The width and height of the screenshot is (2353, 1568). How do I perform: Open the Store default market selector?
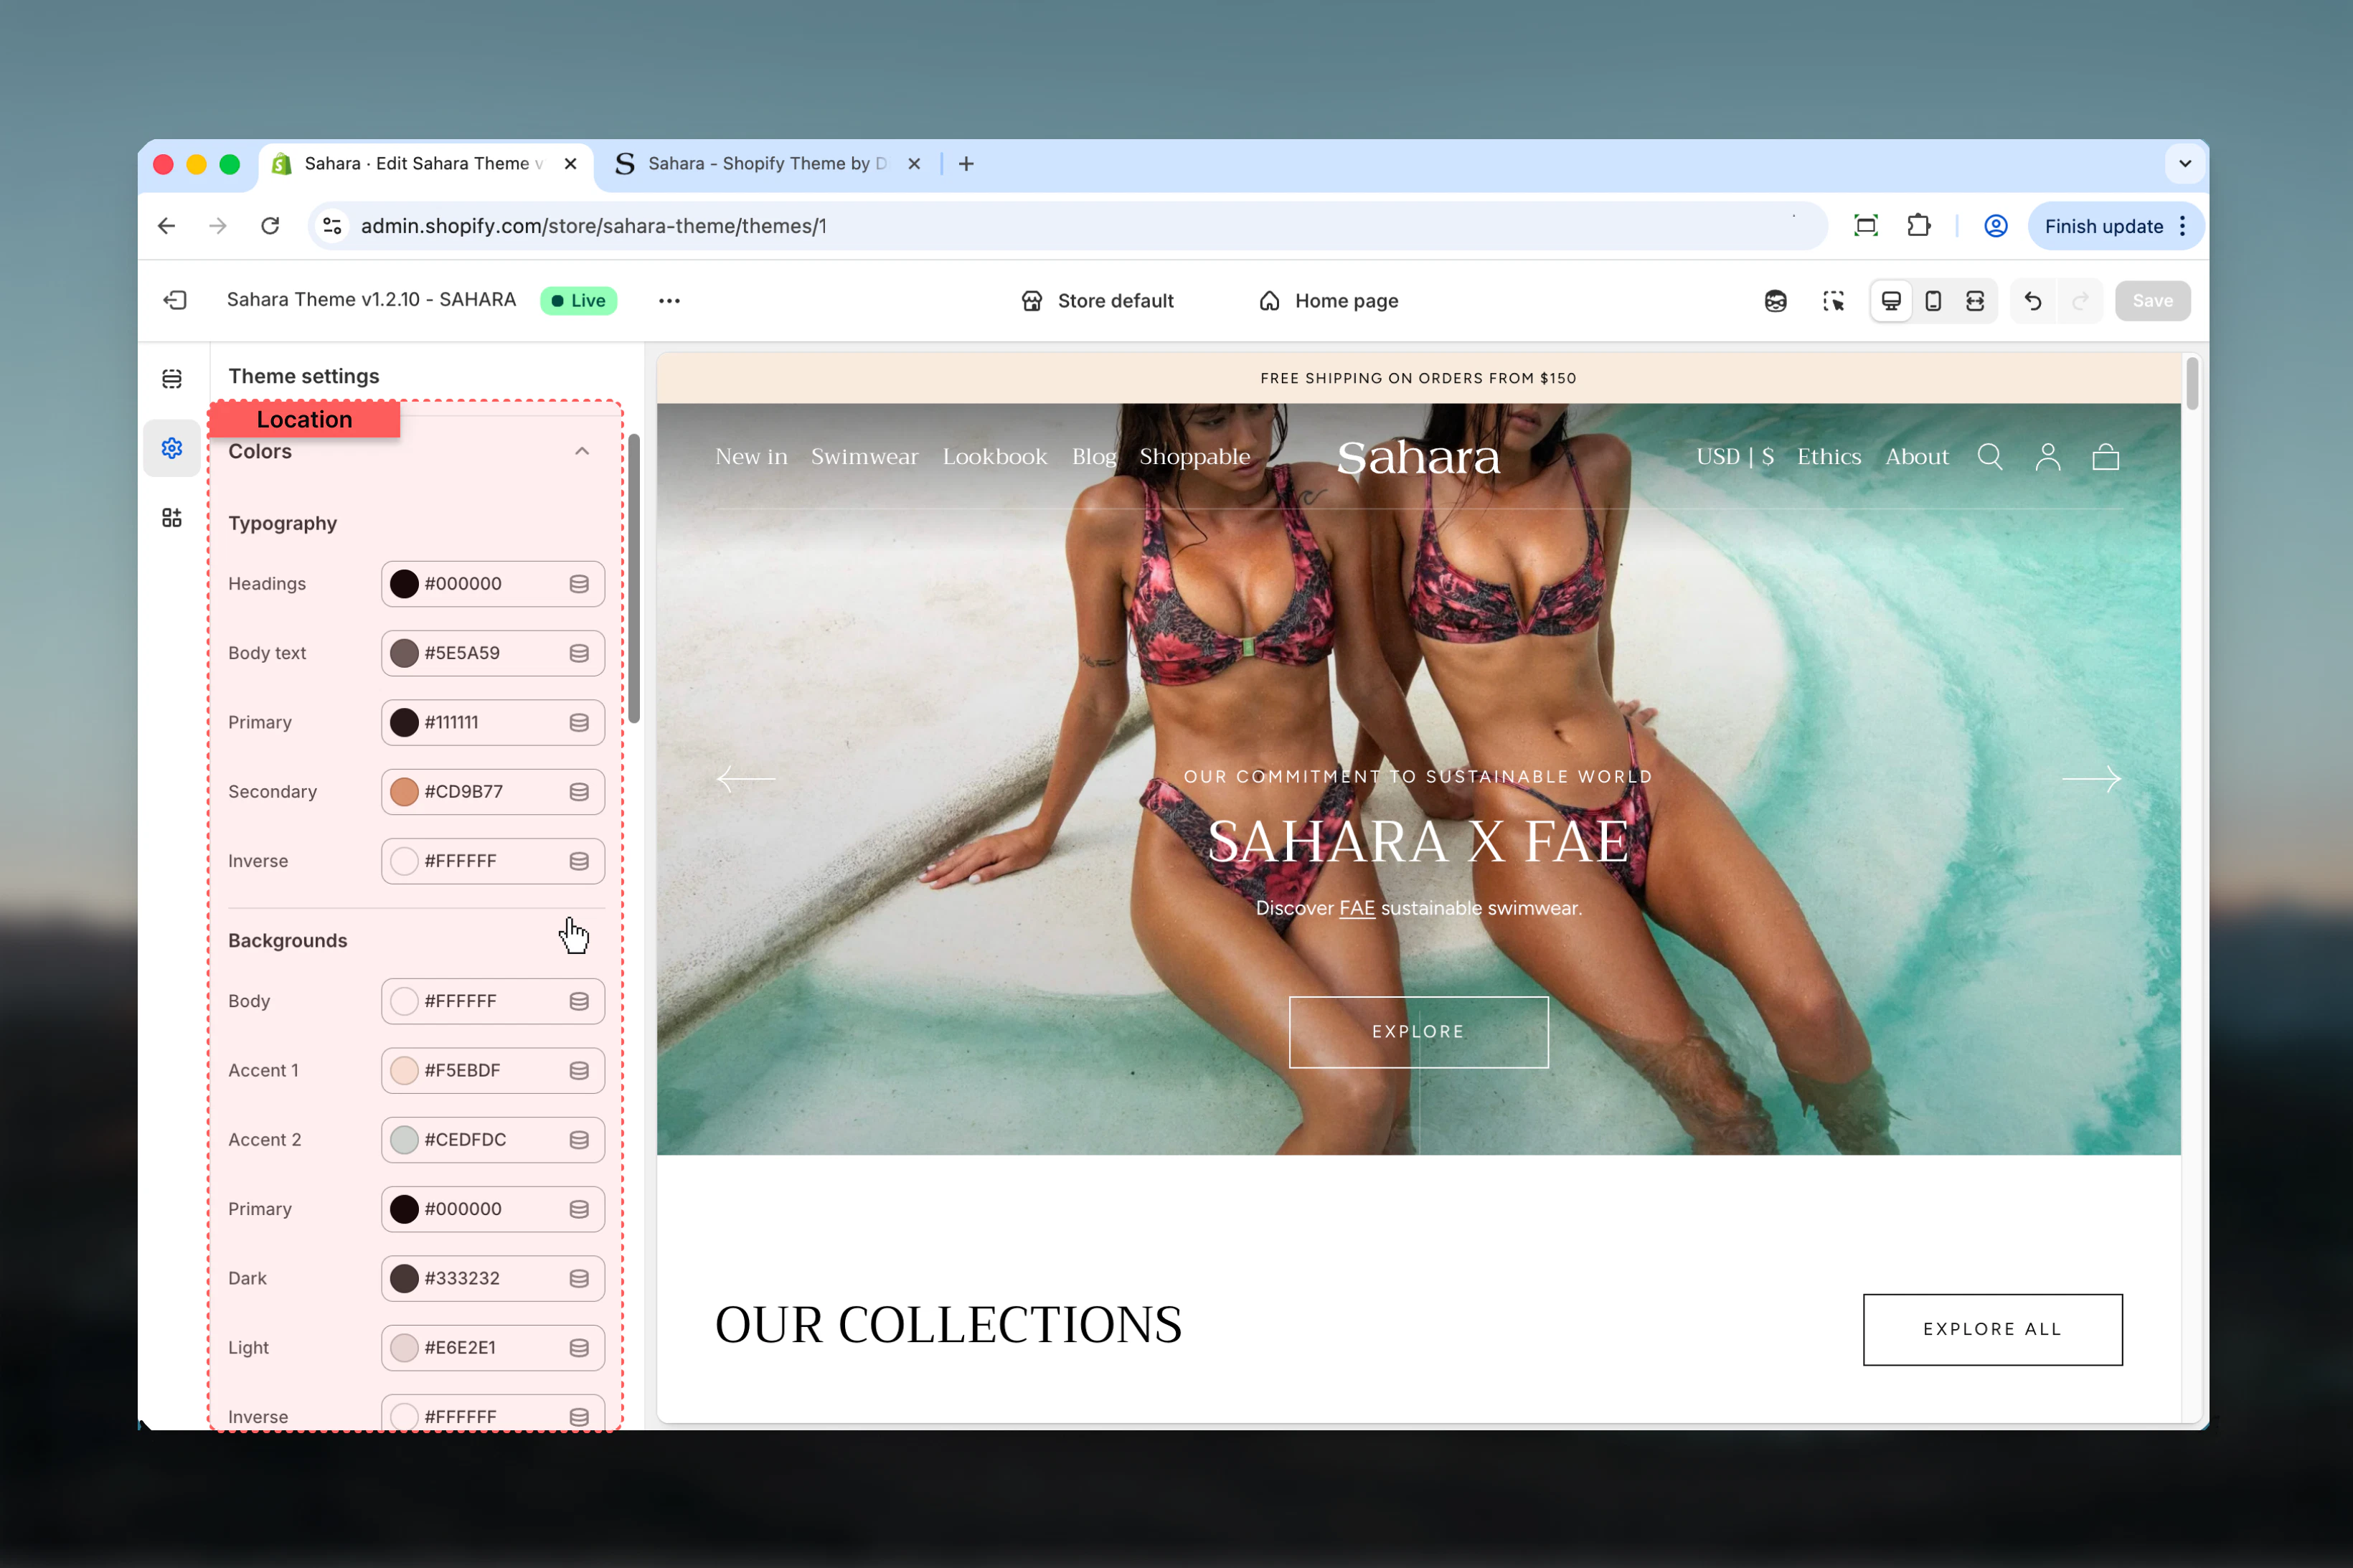click(1097, 301)
